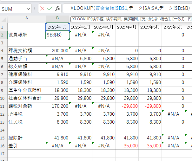The width and height of the screenshot is (192, 161).
Task: Select the row 11 header
Action: click(3, 106)
